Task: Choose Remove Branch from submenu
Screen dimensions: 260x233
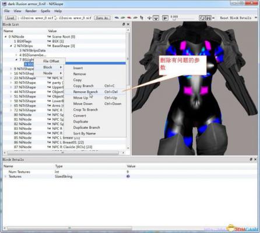Action: click(95, 92)
